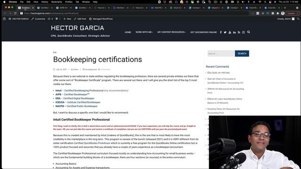Expand the MY CONTENT/RESOURCES menu
This screenshot has width=301, height=169.
coord(172,32)
